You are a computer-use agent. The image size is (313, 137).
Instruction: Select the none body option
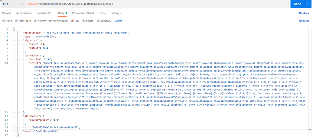click(x=4, y=21)
